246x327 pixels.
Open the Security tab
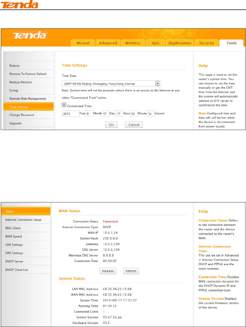point(206,43)
